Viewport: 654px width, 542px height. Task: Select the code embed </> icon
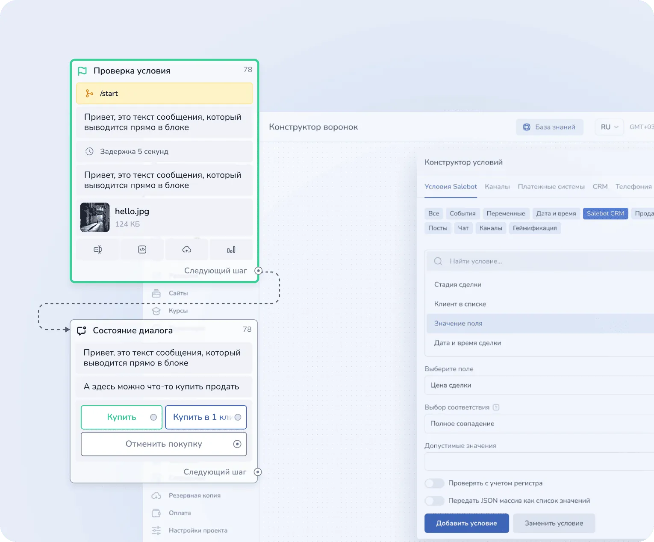142,249
